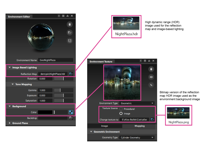Click Environment Editor pin icon in title bar

point(59,16)
